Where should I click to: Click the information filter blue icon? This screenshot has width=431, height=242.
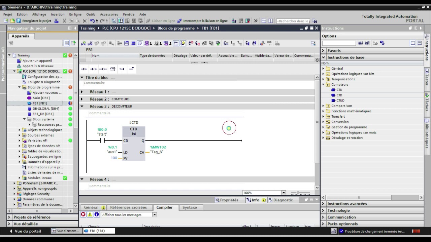coord(97,214)
